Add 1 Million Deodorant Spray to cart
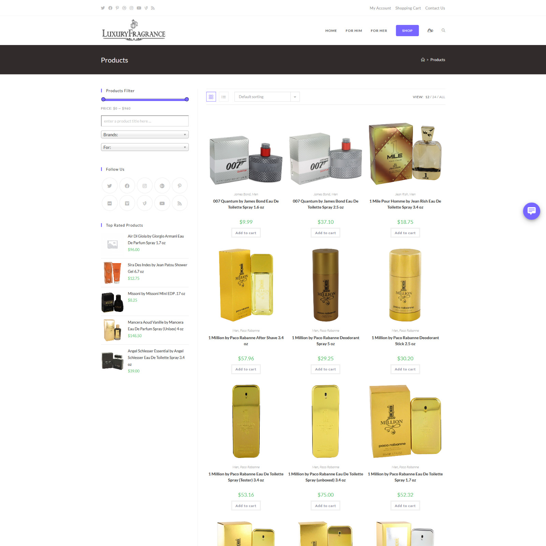The height and width of the screenshot is (546, 546). pyautogui.click(x=326, y=369)
